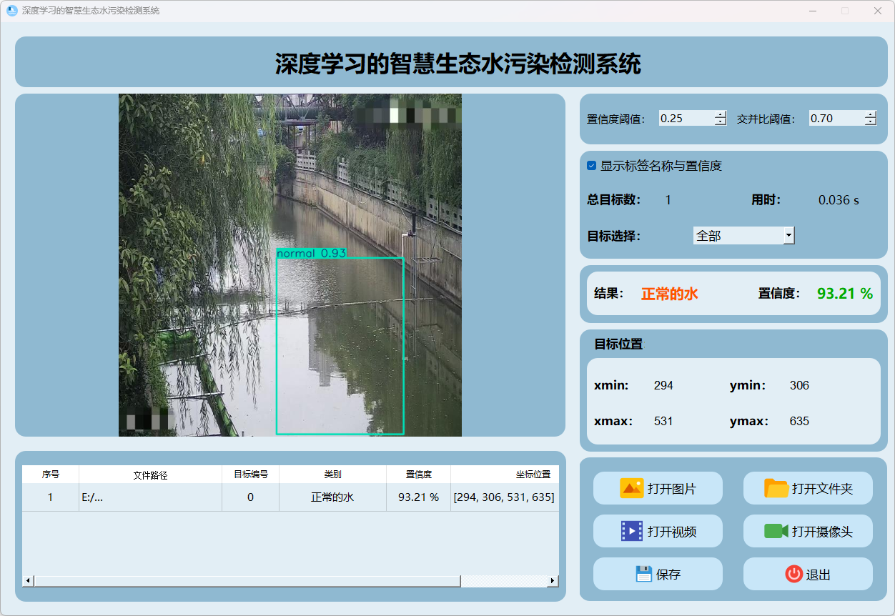The height and width of the screenshot is (616, 895).
Task: Click the picture icon on 打开图片 button
Action: click(631, 488)
